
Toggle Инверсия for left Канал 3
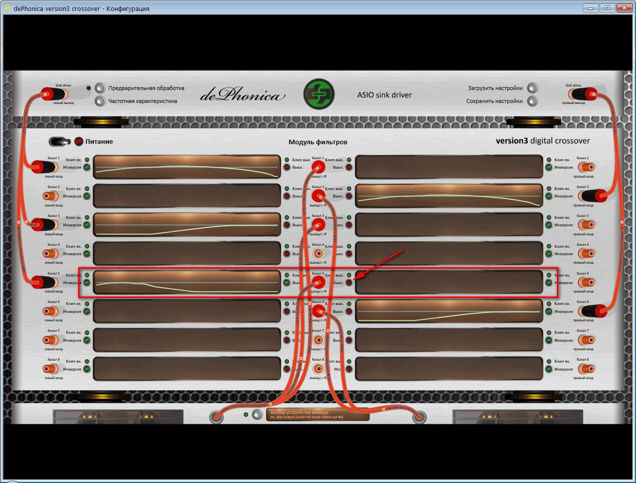point(87,225)
